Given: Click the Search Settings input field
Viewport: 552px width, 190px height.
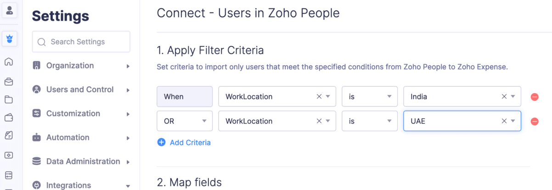Looking at the screenshot, I should (81, 42).
